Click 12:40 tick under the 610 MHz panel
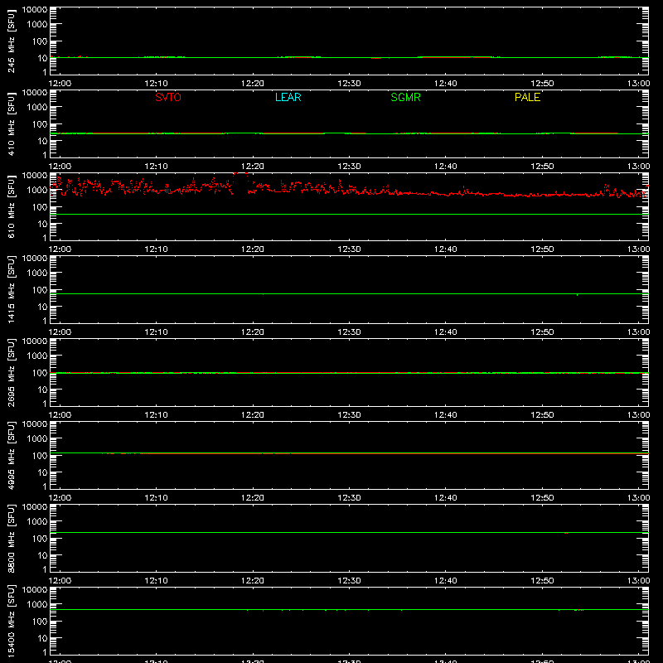Screen dimensions: 663x663 coord(446,249)
